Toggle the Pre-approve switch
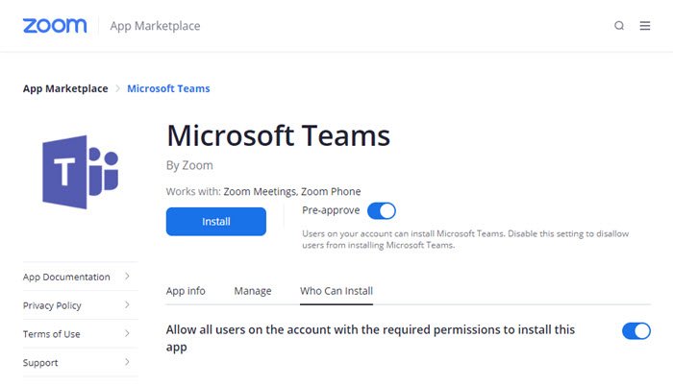Screen dimensions: 673x386 click(x=382, y=210)
